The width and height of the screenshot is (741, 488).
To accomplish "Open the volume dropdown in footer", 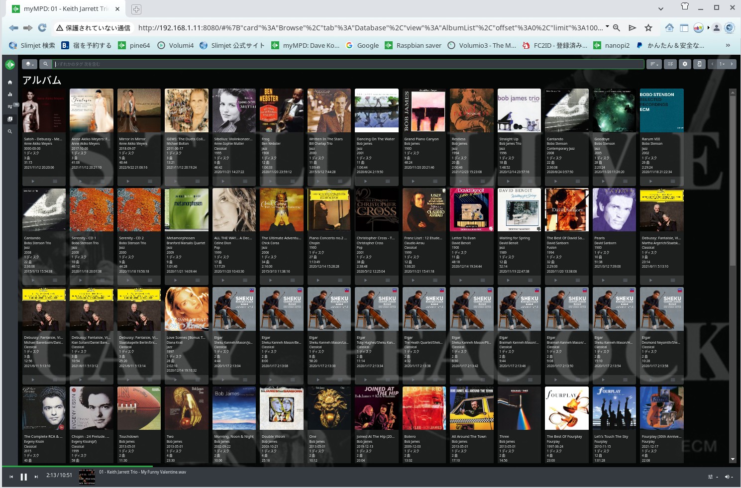I will point(728,477).
